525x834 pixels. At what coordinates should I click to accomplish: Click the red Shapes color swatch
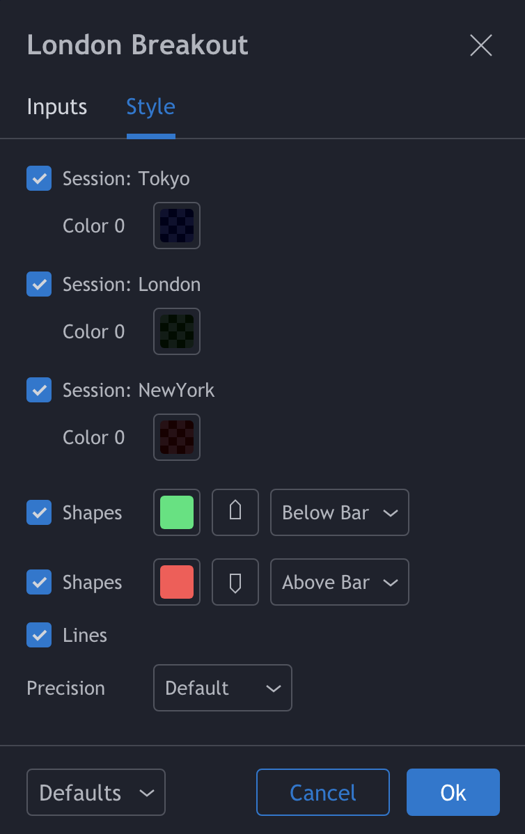point(177,582)
